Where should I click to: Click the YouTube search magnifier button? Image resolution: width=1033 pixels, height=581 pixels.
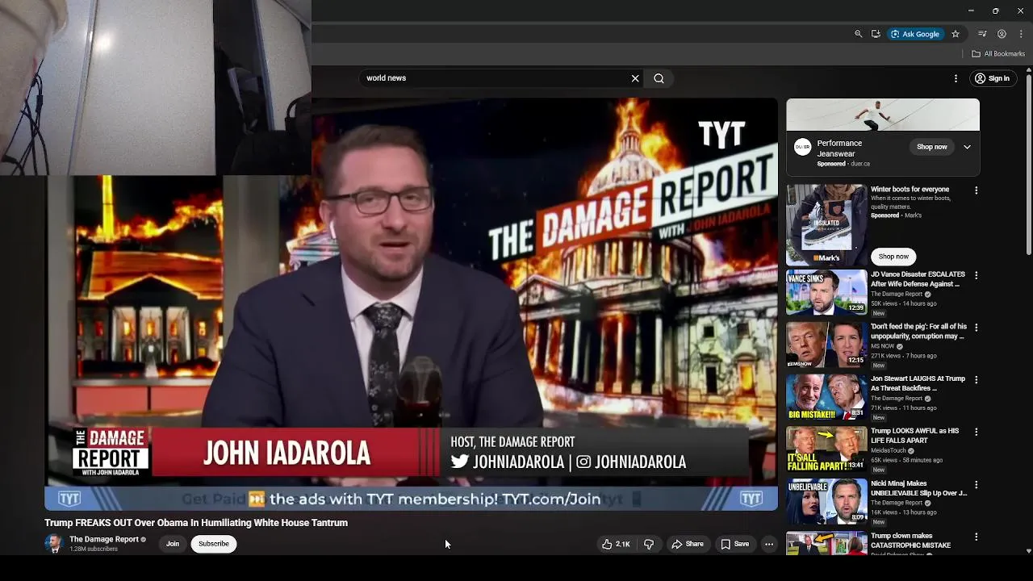659,78
